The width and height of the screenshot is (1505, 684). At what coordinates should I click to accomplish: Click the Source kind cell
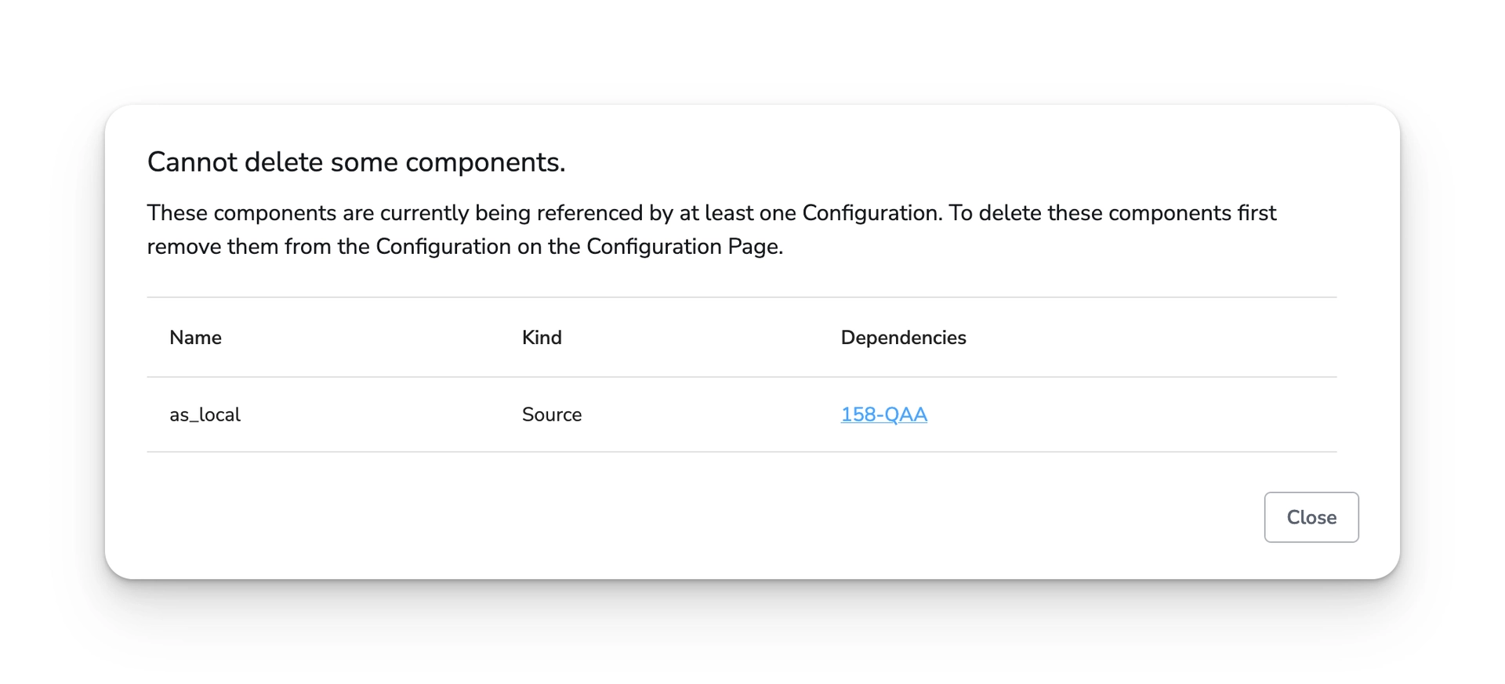pos(552,414)
